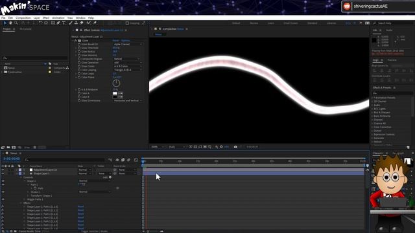Click the Color Phase angle dial
Screen dimensions: 415x233
click(x=116, y=83)
